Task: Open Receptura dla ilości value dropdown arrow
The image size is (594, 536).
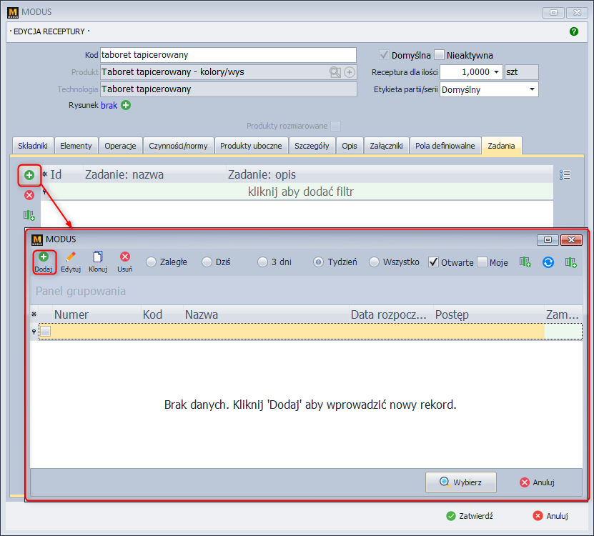Action: [x=497, y=72]
